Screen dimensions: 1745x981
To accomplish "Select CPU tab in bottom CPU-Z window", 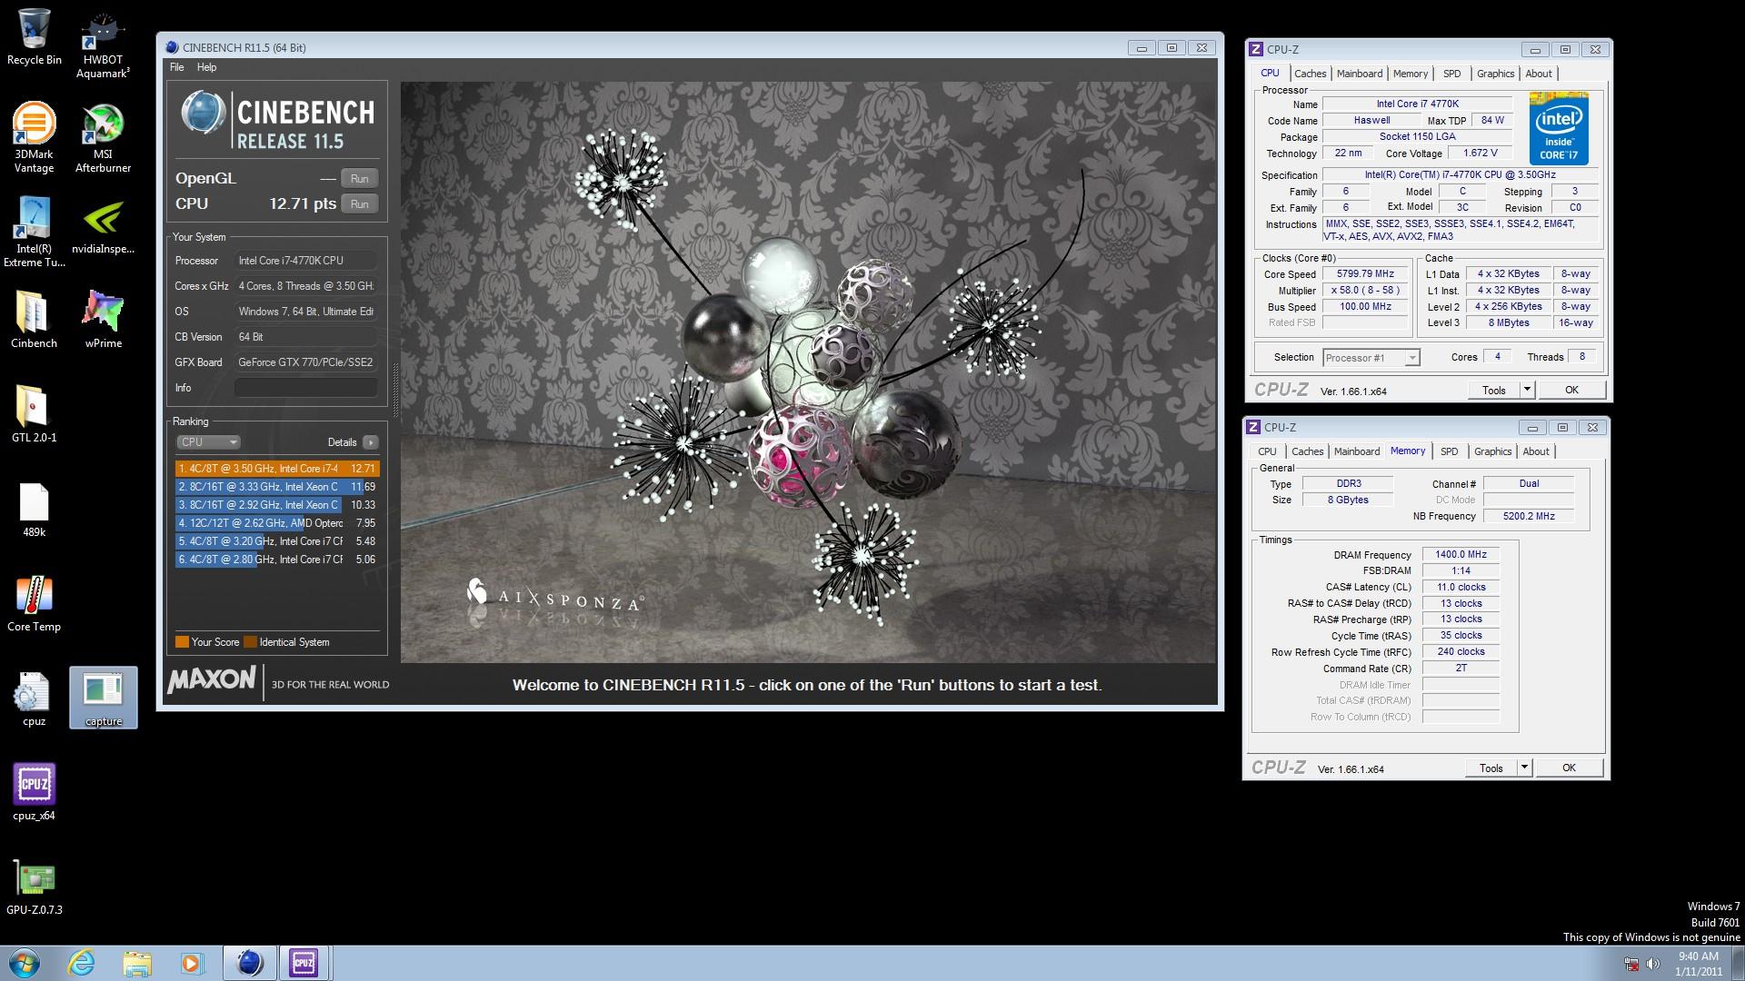I will pos(1267,451).
